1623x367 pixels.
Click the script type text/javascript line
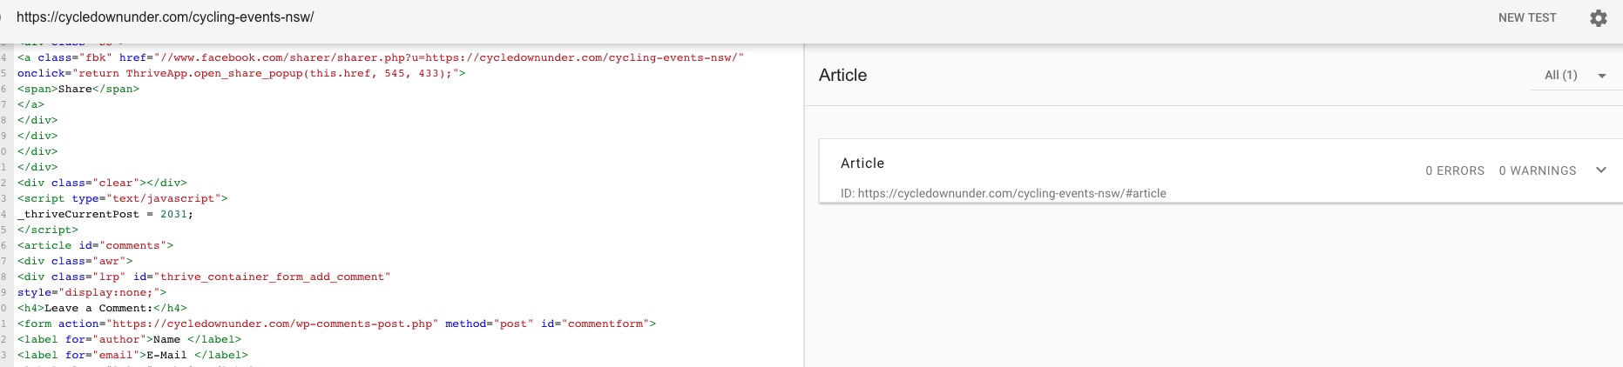pos(122,198)
